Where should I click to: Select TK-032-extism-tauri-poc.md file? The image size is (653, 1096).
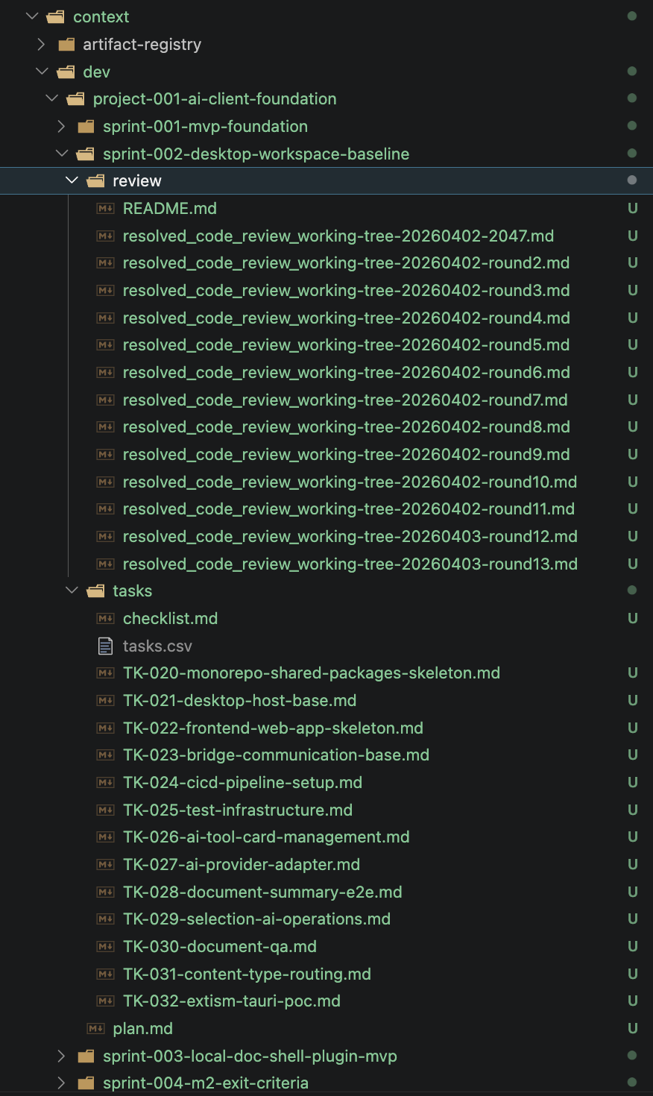tap(231, 1001)
